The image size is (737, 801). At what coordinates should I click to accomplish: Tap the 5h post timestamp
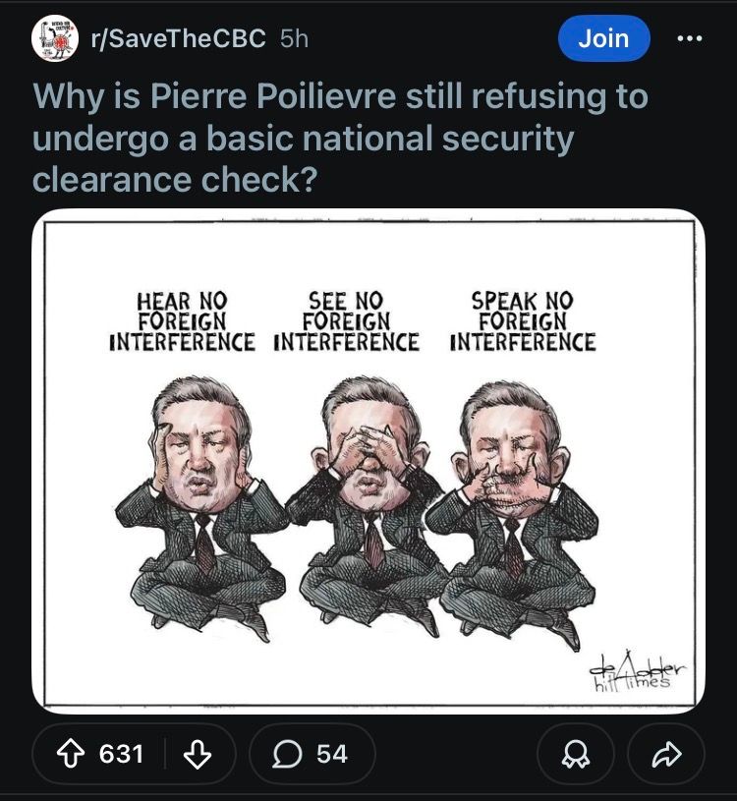click(294, 38)
